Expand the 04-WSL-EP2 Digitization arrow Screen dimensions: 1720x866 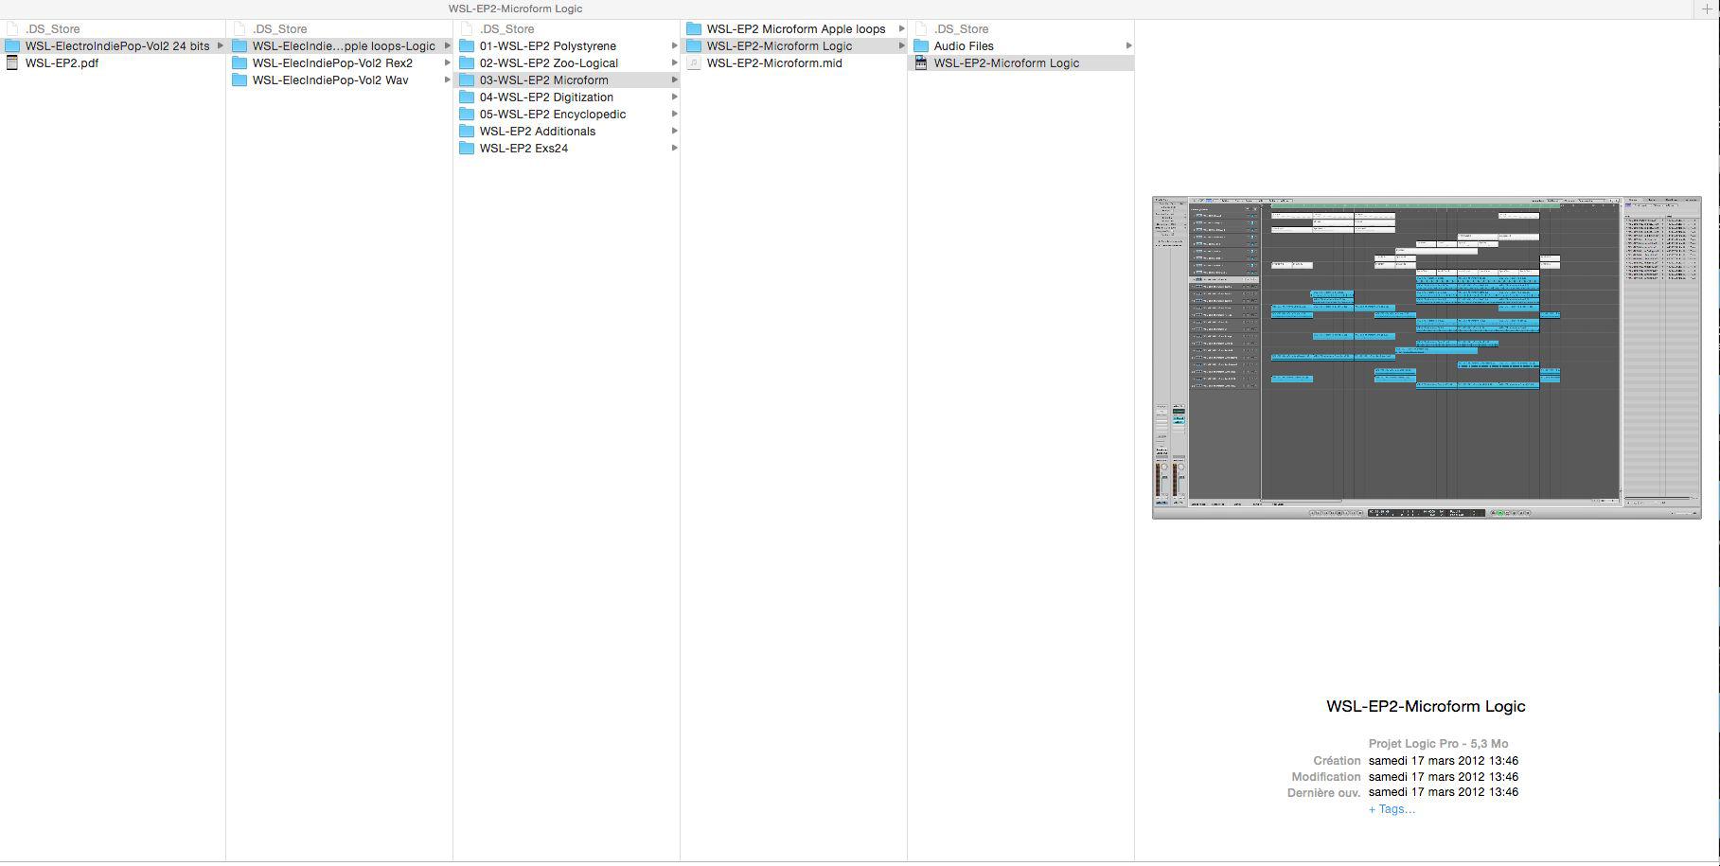[x=675, y=97]
